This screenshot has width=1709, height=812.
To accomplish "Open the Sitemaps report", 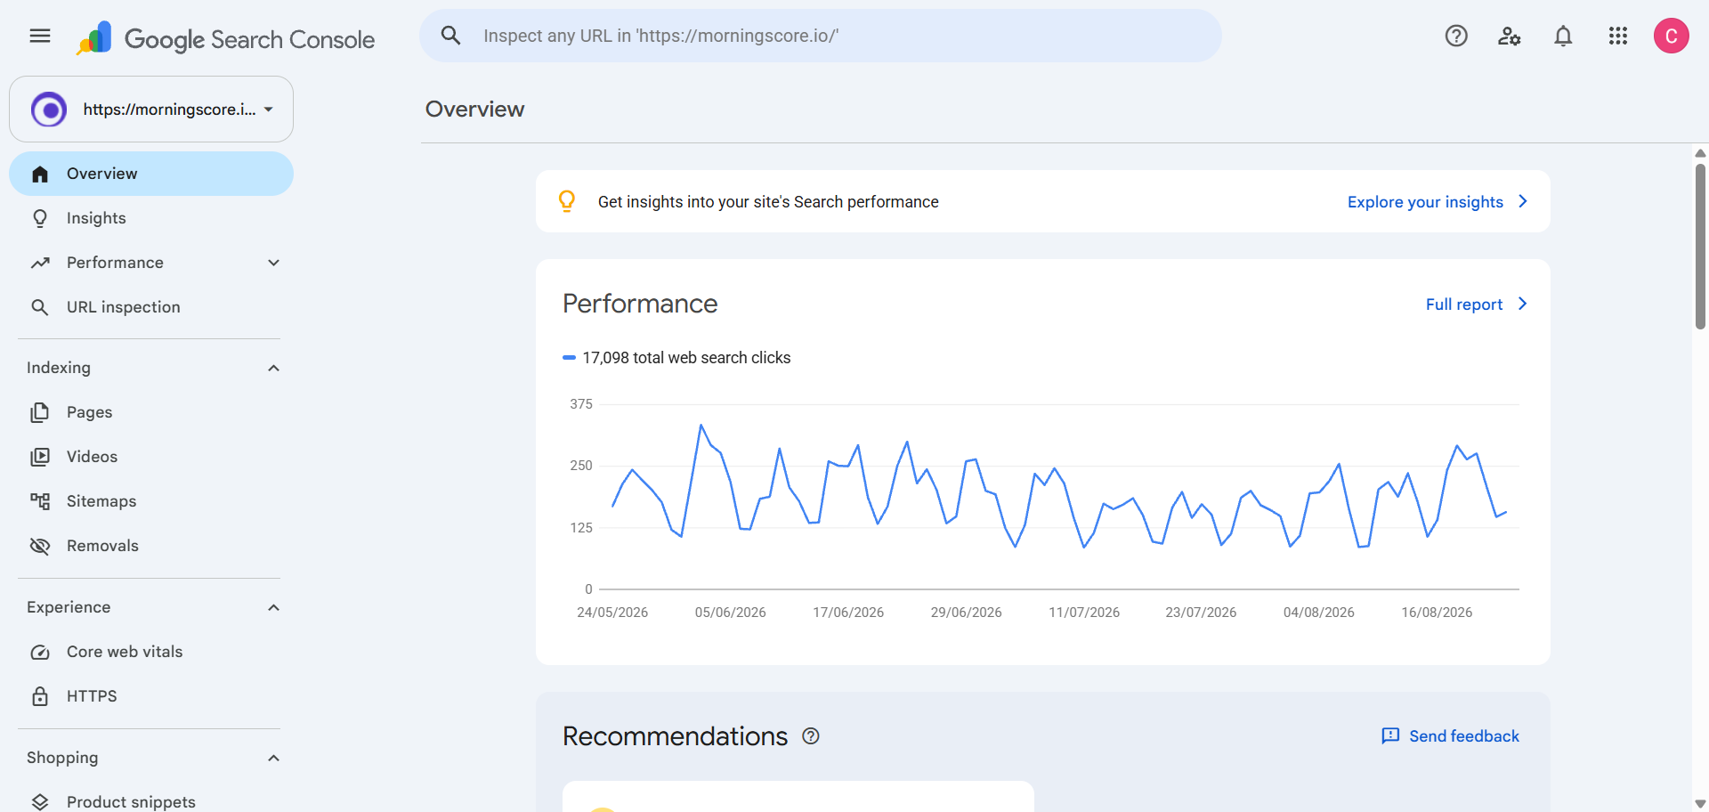I will [x=151, y=501].
